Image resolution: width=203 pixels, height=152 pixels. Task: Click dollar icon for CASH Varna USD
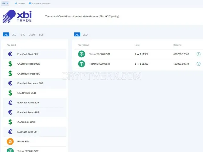pyautogui.click(x=10, y=93)
